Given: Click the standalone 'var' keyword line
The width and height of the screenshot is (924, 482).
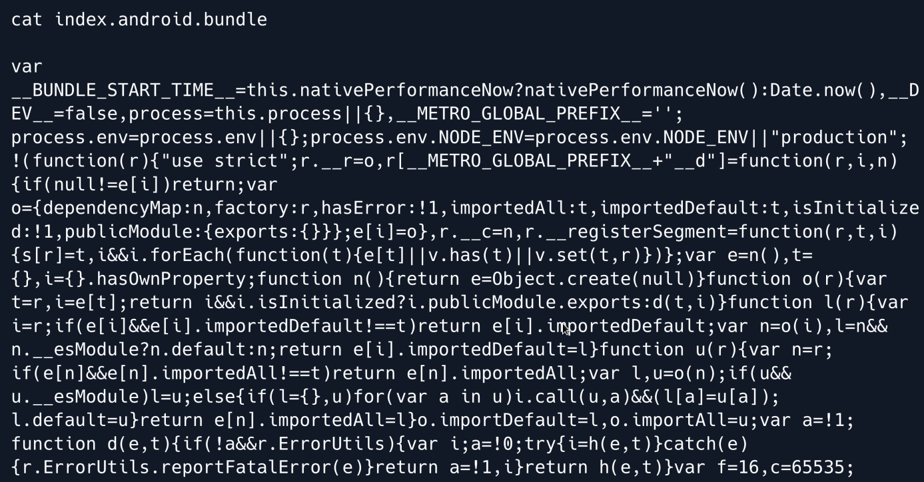Looking at the screenshot, I should click(x=27, y=67).
